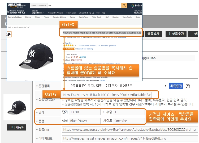Click the blue 목록통관 button
This screenshot has height=143, width=199.
pyautogui.click(x=176, y=86)
